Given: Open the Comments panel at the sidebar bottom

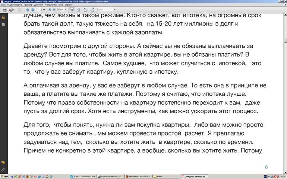Looking at the screenshot, I should click(3, 163).
